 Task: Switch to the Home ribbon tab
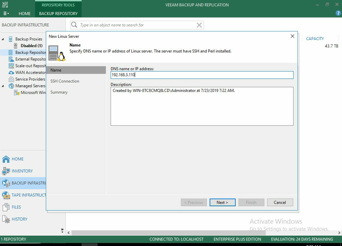point(25,13)
